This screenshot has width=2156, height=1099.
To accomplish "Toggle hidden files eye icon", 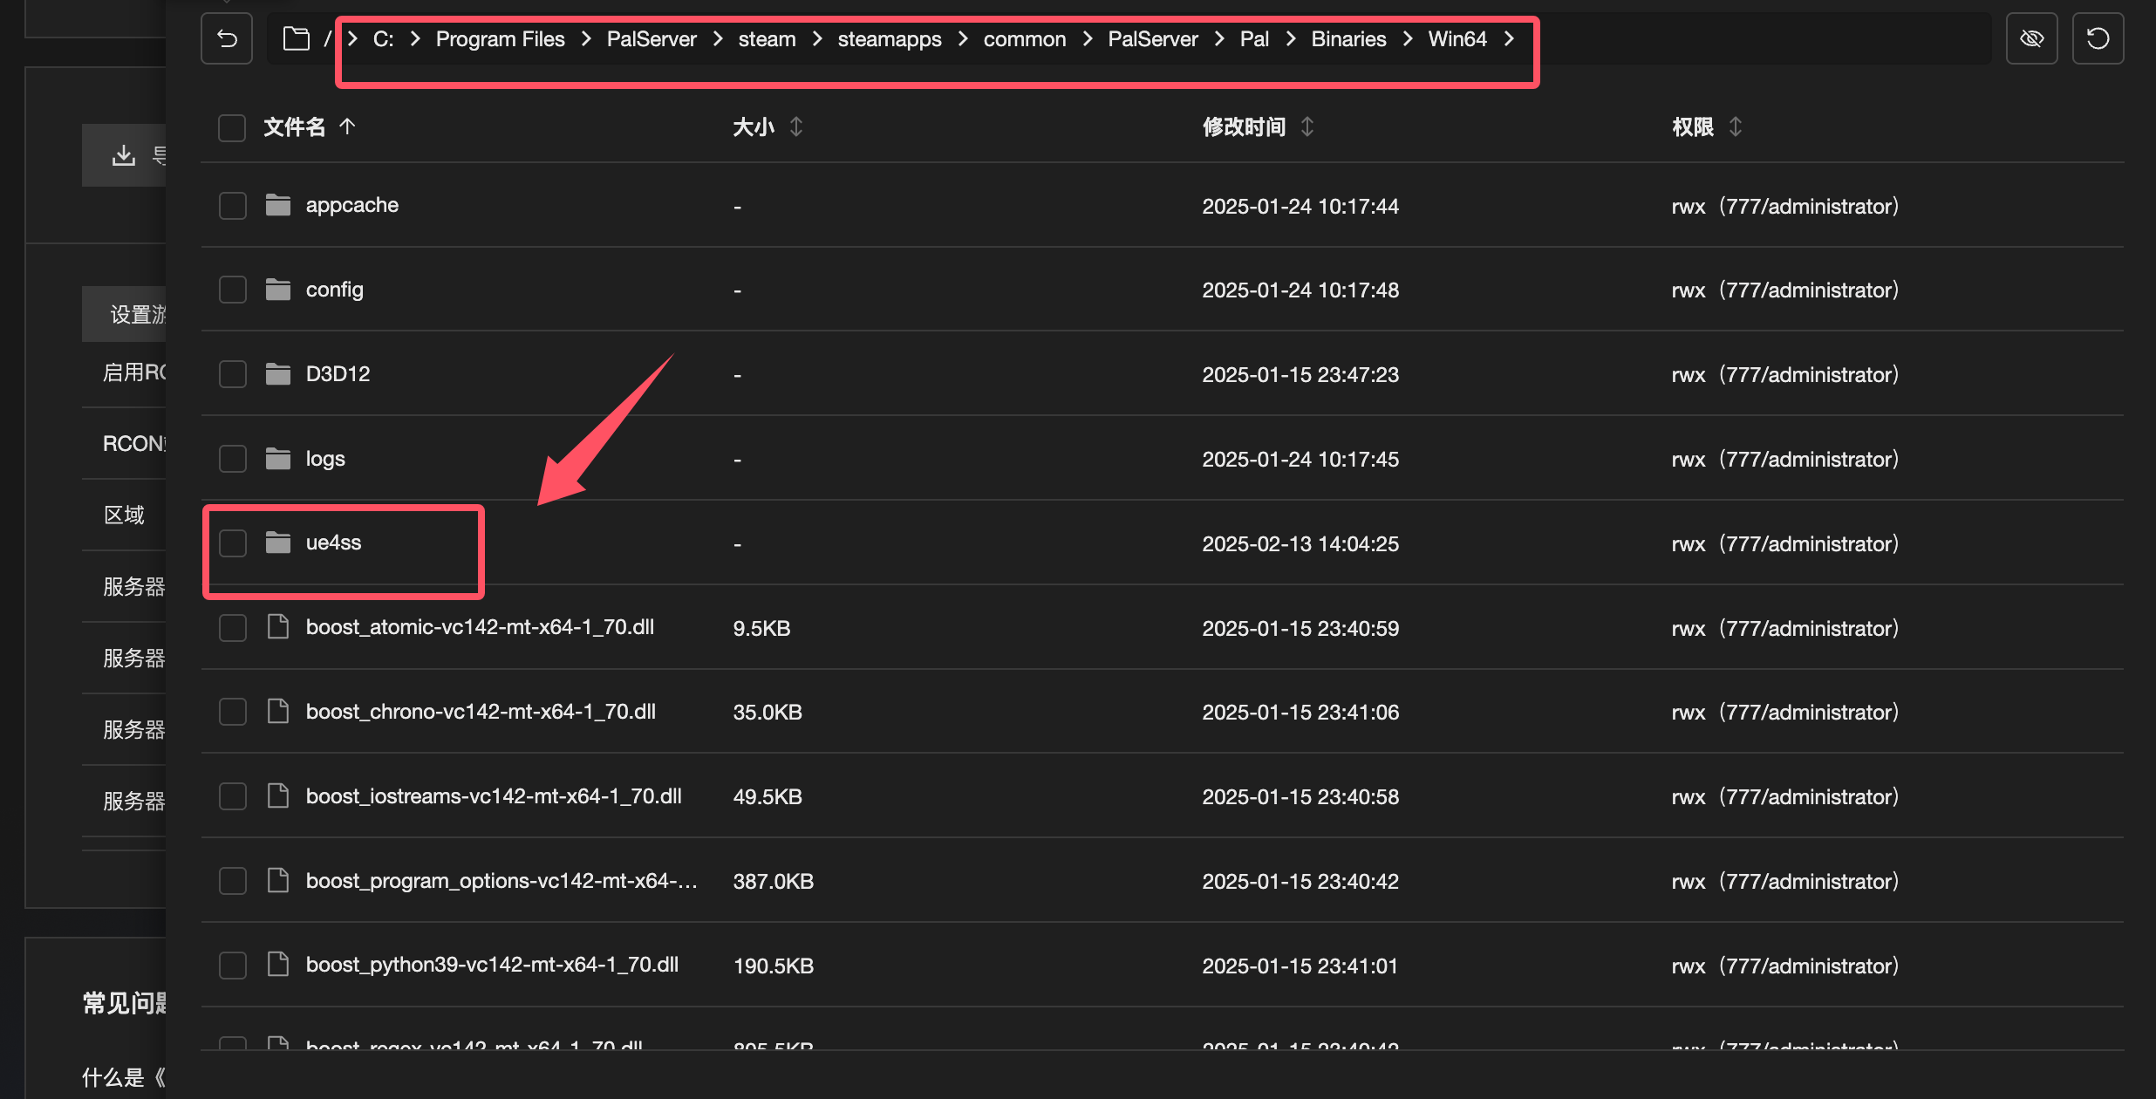I will click(2031, 39).
